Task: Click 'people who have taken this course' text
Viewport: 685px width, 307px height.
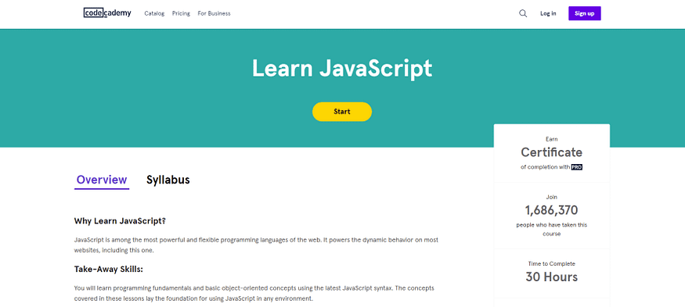Action: [x=551, y=230]
